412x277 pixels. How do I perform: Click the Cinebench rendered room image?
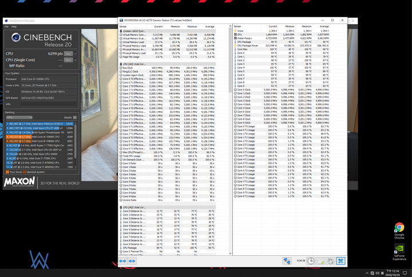[x=100, y=105]
